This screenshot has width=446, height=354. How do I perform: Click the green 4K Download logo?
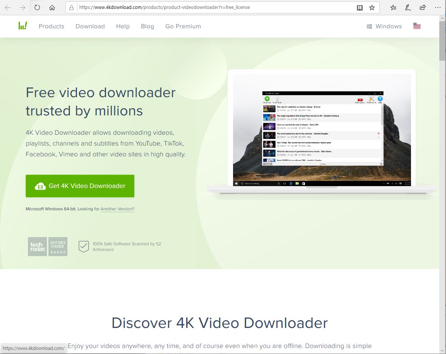(x=23, y=26)
